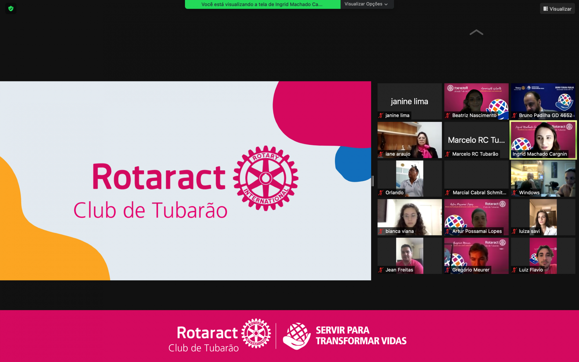Click muted mic icon beside Beatriz Nascimento

coord(448,116)
